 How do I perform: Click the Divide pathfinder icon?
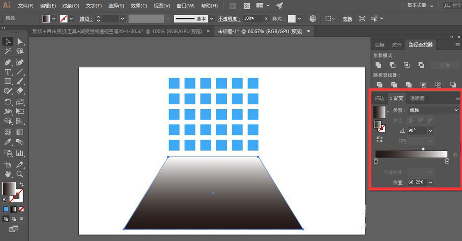(x=379, y=85)
